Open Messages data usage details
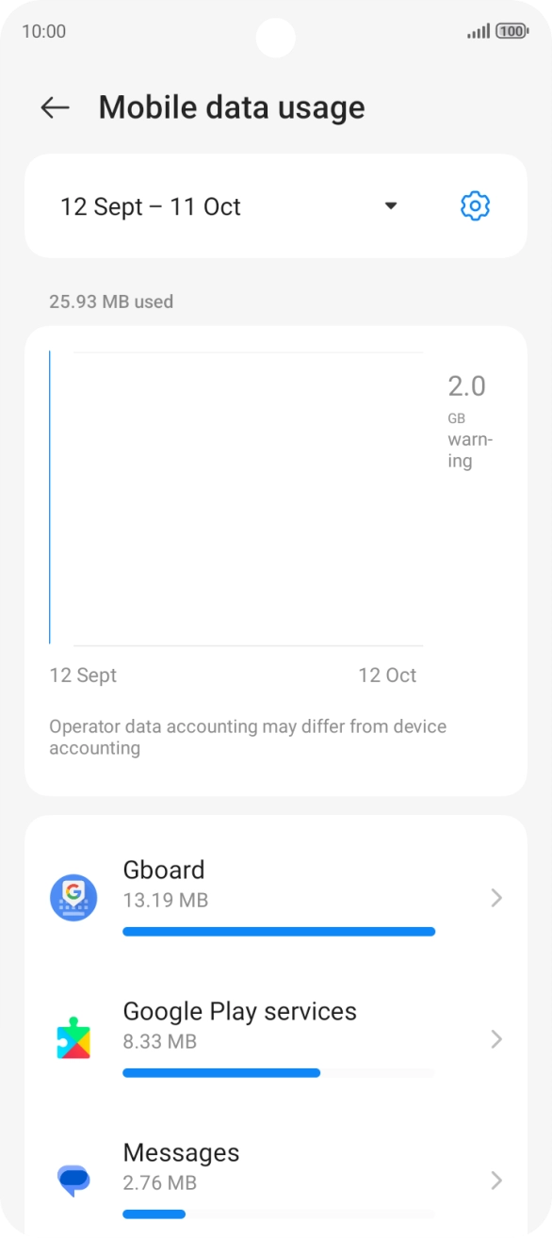 click(496, 1181)
